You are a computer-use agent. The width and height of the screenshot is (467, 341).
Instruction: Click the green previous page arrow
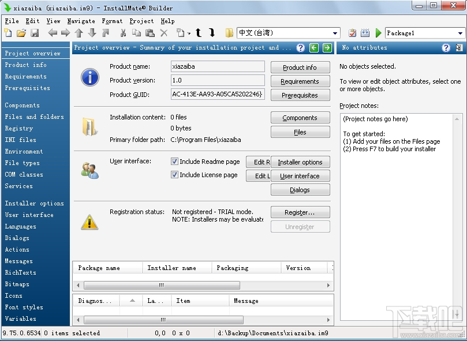click(314, 48)
